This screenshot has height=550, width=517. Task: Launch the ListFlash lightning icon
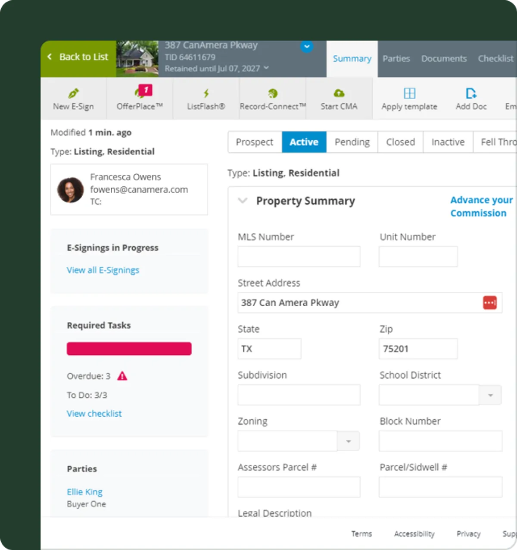coord(206,93)
